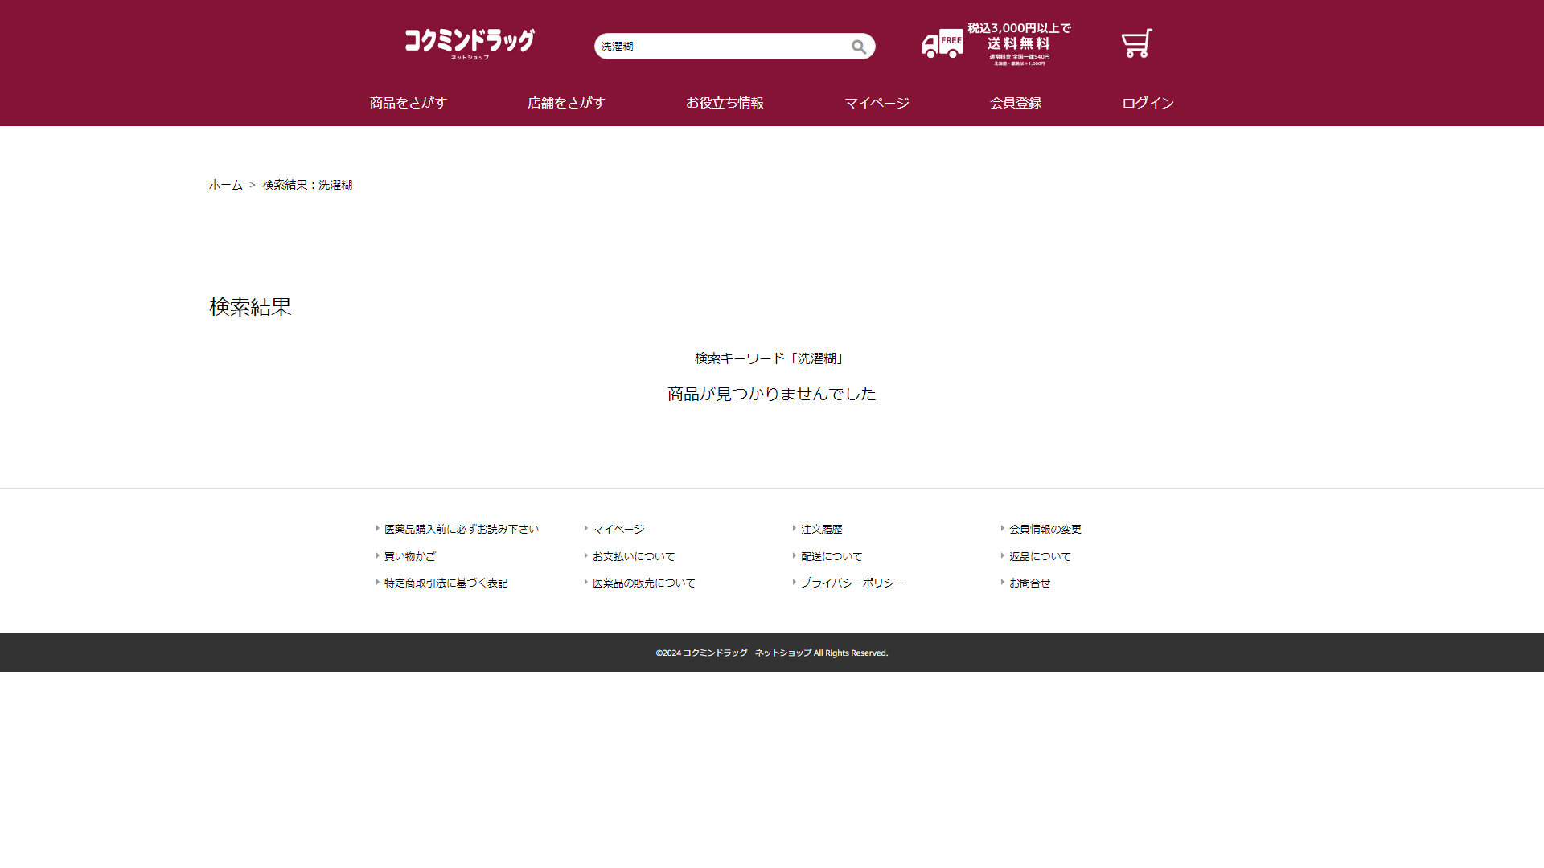Click the プライバシーポリシー link
The width and height of the screenshot is (1544, 868).
pyautogui.click(x=852, y=583)
